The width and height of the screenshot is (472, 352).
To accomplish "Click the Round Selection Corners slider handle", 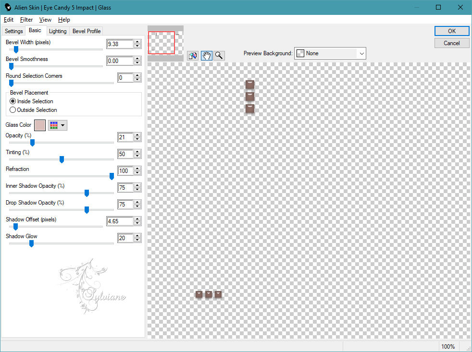I will tap(11, 84).
